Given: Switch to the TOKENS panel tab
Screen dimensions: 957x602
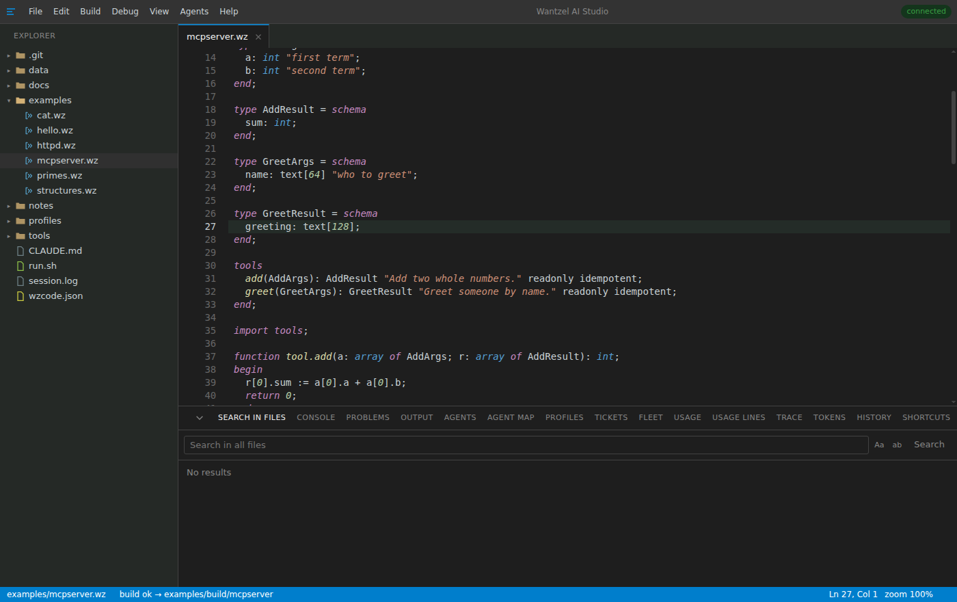Looking at the screenshot, I should [x=829, y=417].
